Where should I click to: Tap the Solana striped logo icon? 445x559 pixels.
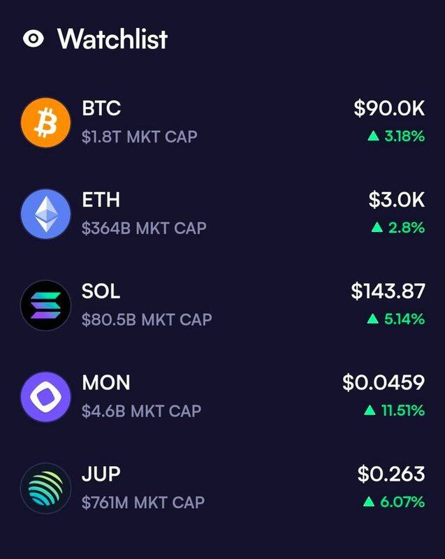click(45, 305)
